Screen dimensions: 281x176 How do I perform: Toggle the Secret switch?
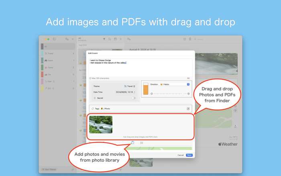point(134,98)
